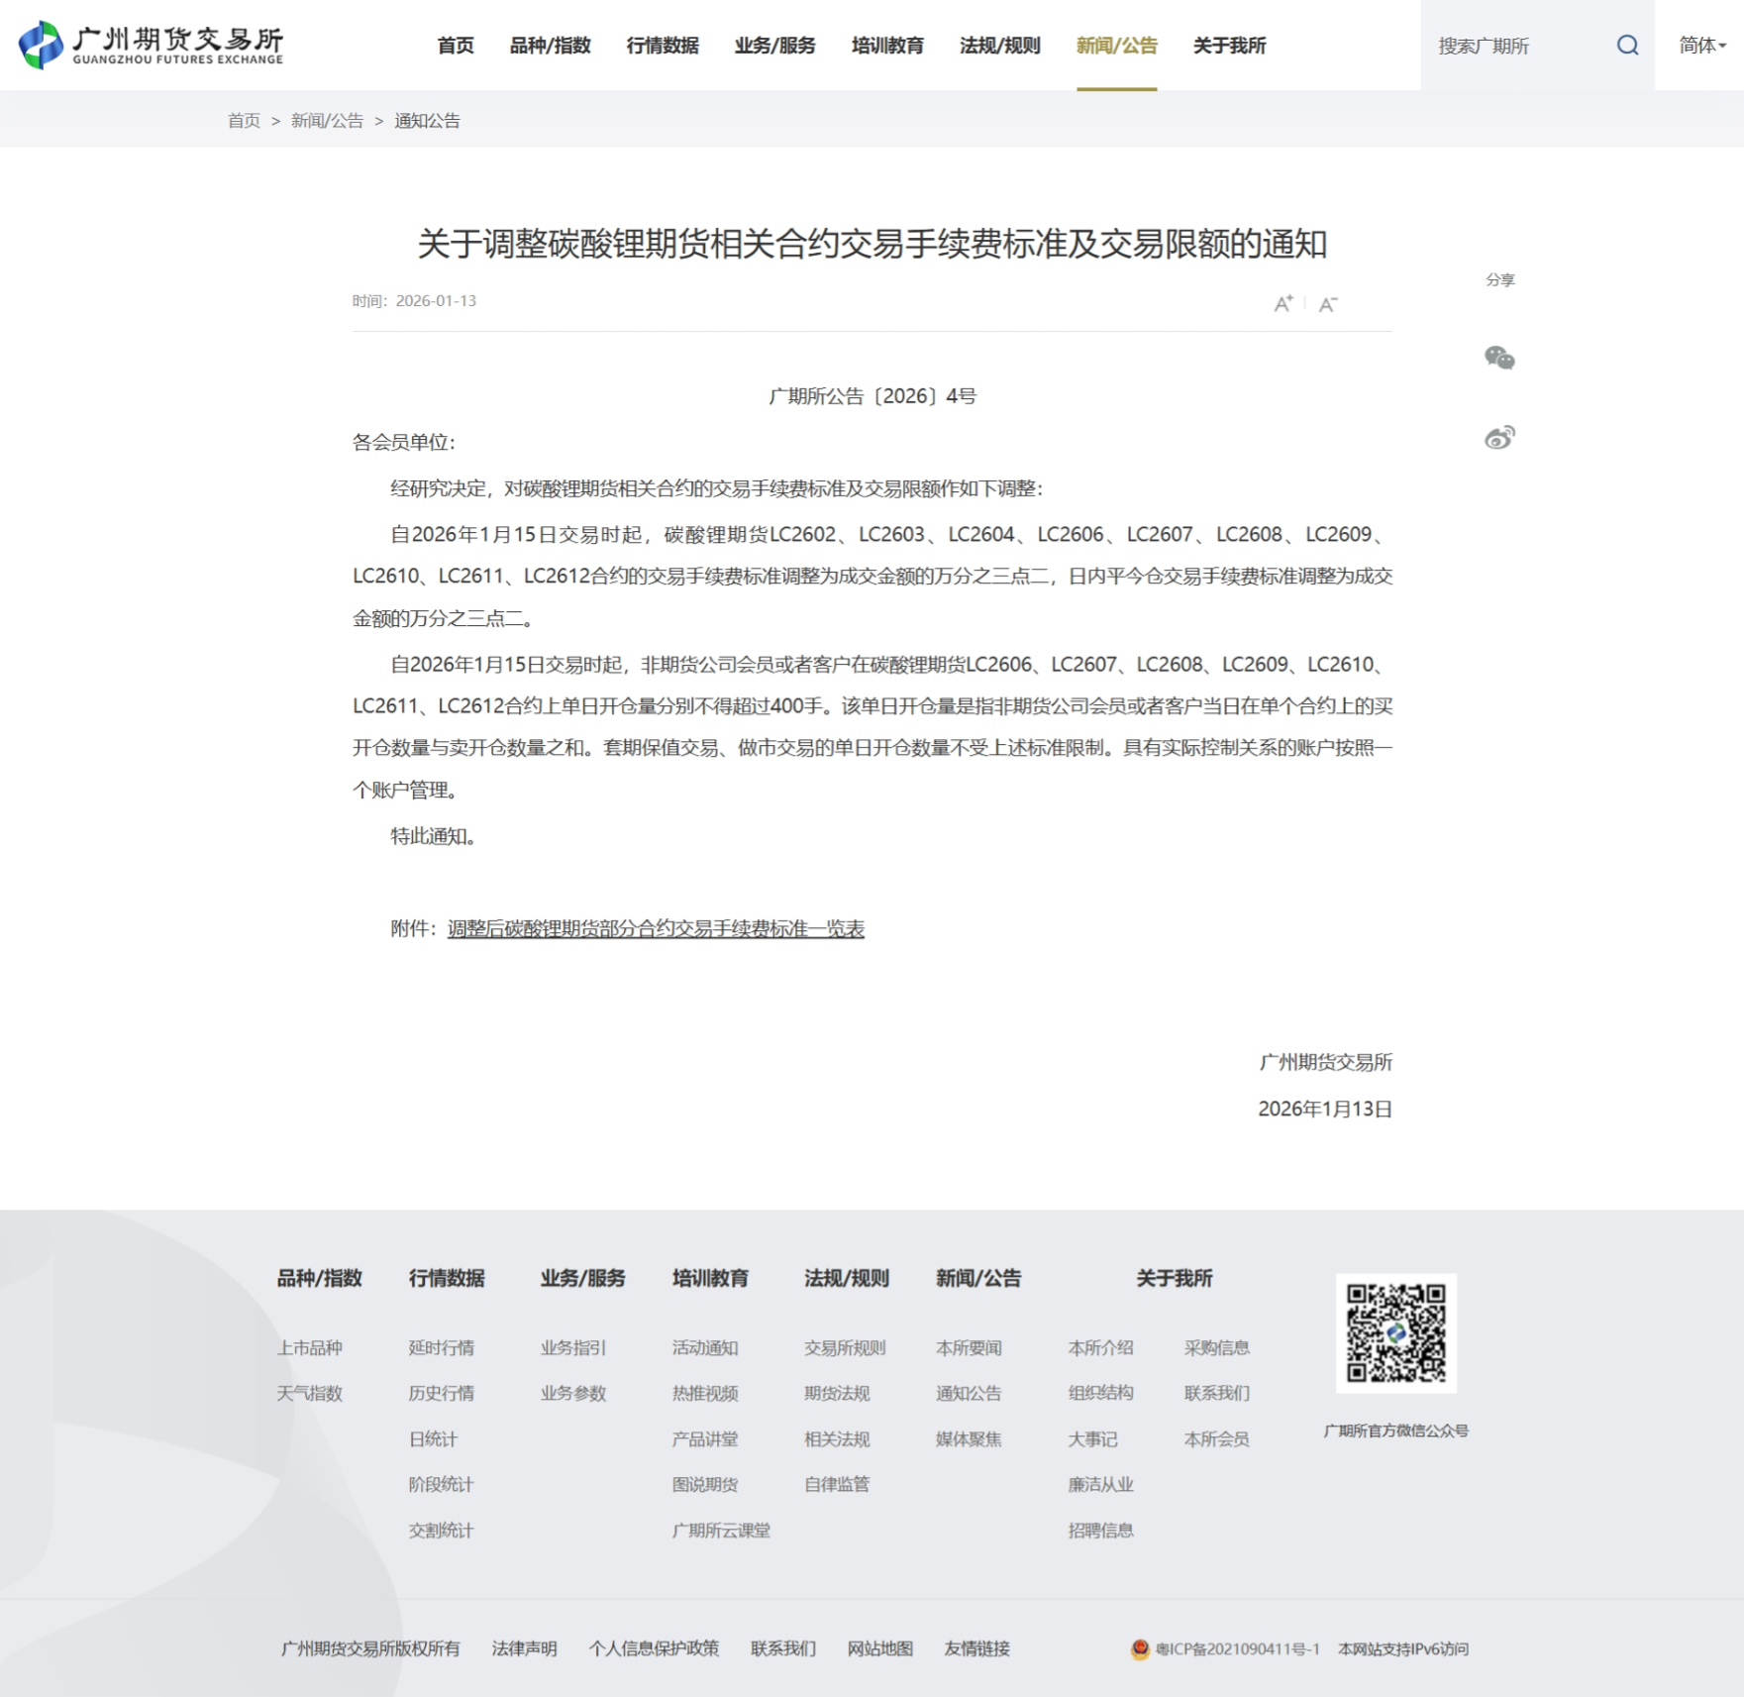This screenshot has width=1744, height=1697.
Task: Open the attachment 调整后碳酸锂期货部分合约交易手续费标准一览表
Action: pos(656,928)
